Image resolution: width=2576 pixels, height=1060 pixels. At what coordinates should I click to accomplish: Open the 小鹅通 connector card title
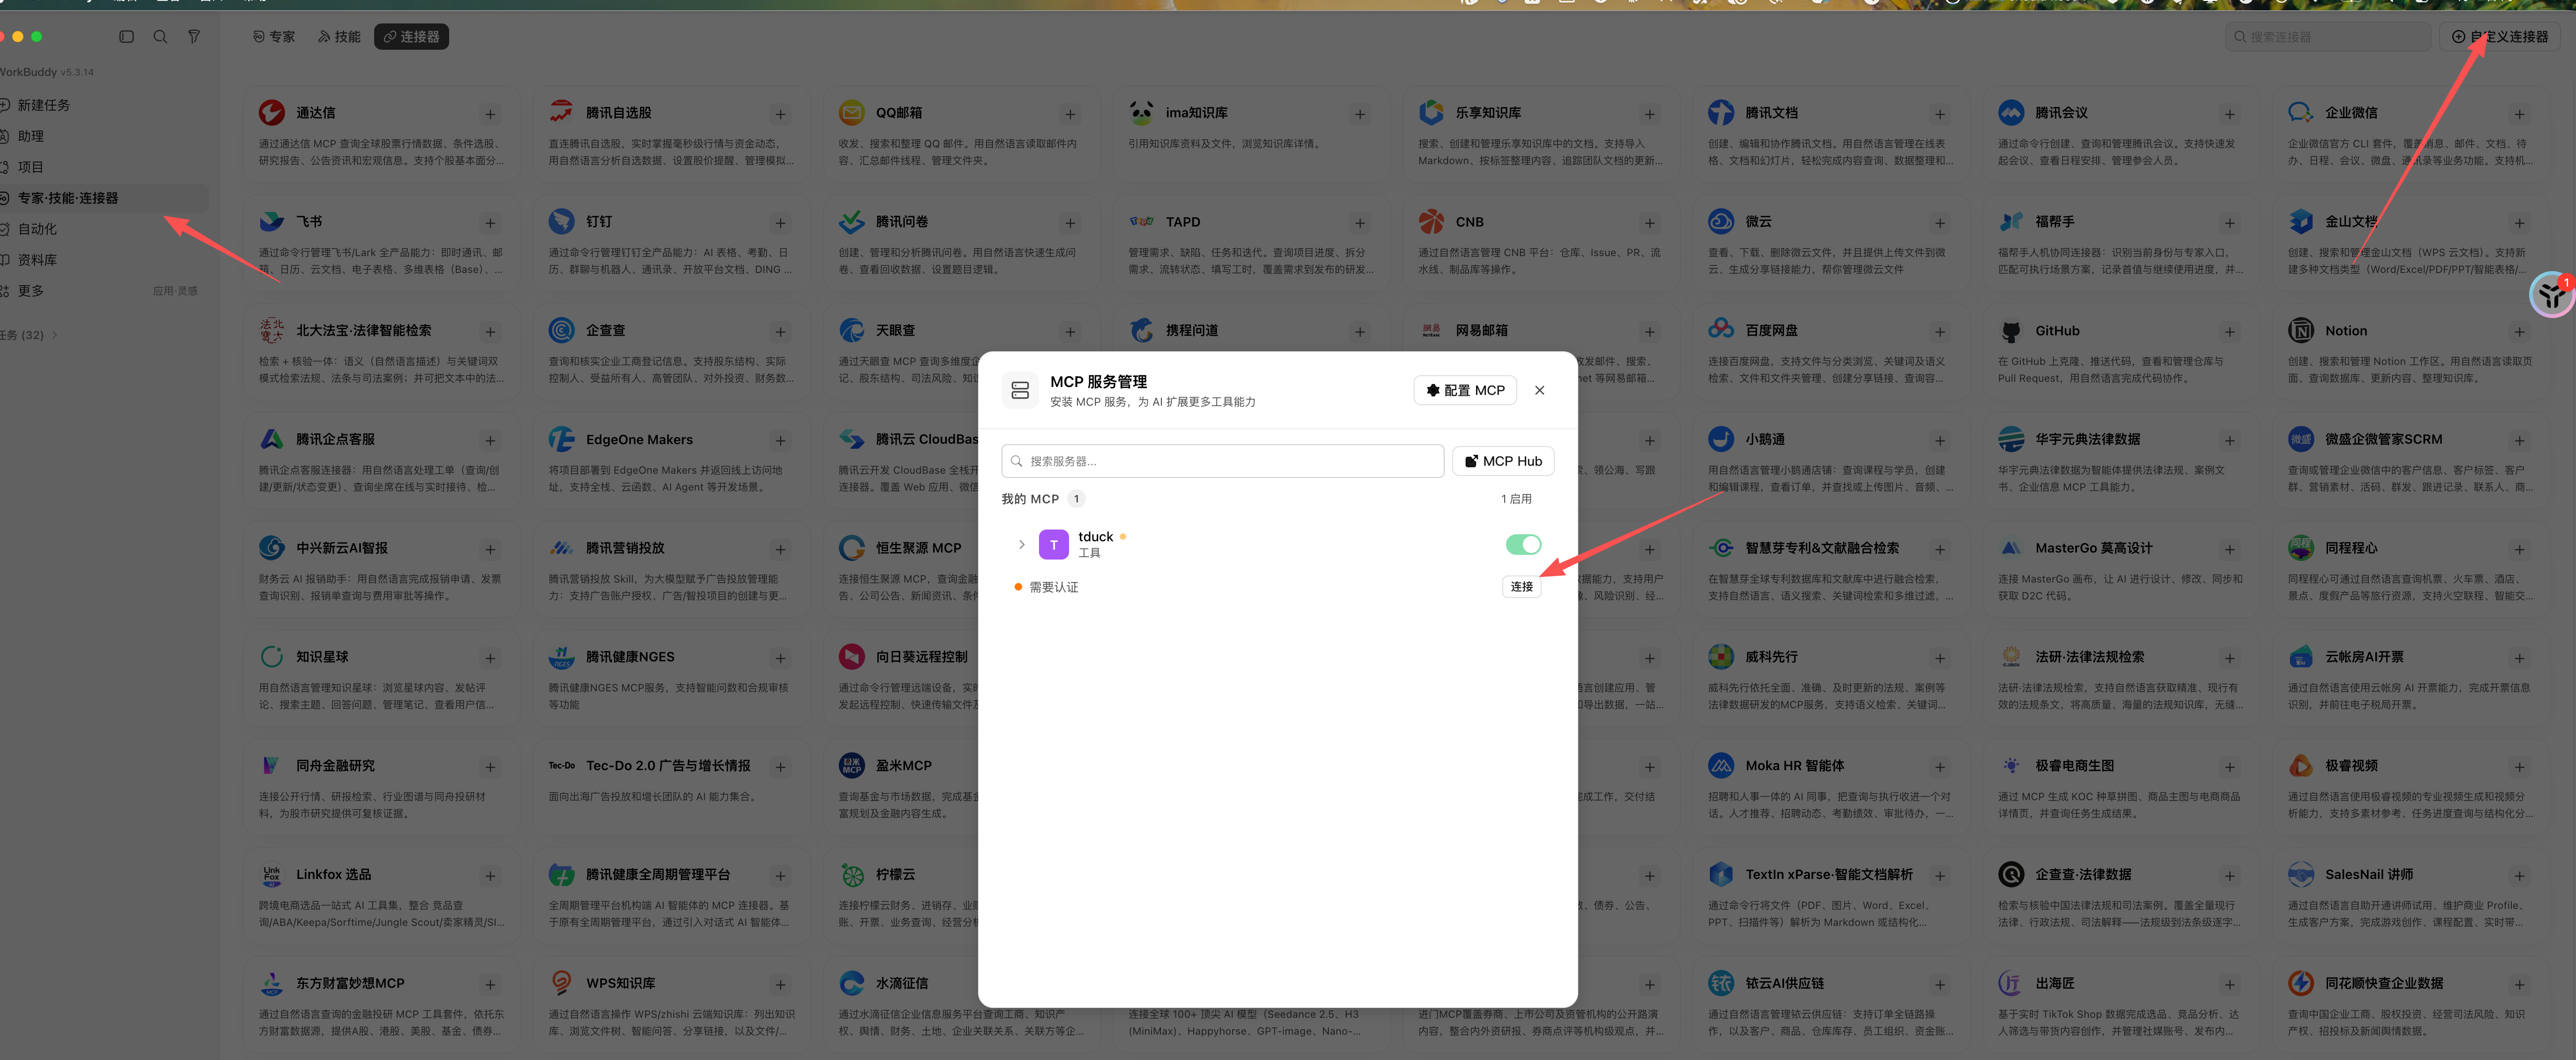coord(1765,439)
